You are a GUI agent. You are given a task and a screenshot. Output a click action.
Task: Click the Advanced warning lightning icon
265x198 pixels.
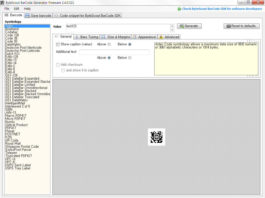[161, 37]
